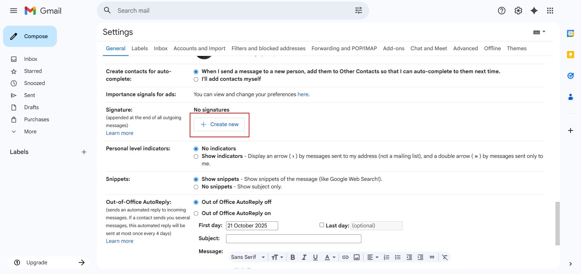Open Google Keep in side panel

pyautogui.click(x=570, y=55)
